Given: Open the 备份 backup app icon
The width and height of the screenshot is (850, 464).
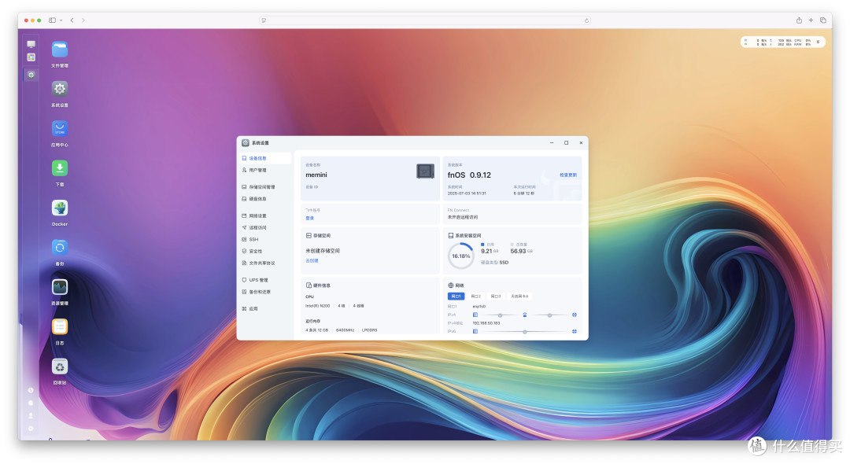Looking at the screenshot, I should [60, 248].
